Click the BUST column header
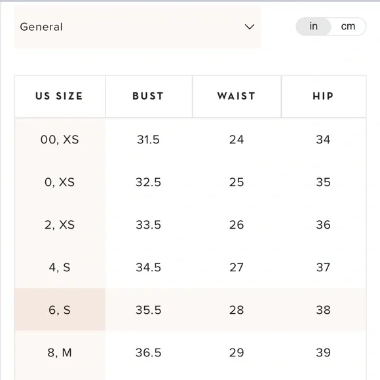 (x=149, y=96)
